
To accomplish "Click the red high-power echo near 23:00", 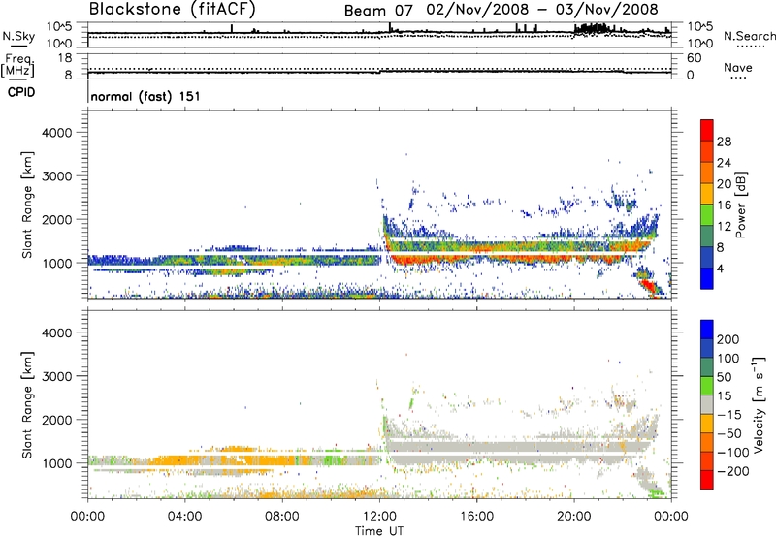I will coord(648,286).
